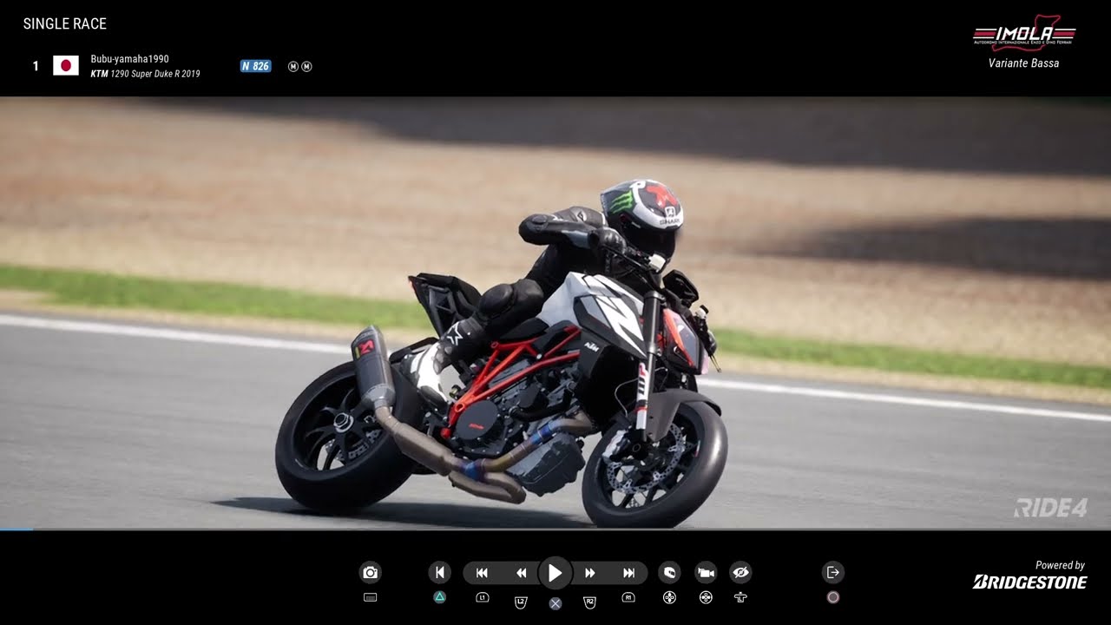Image resolution: width=1111 pixels, height=625 pixels.
Task: Click the touchpad hint under the camera
Action: (x=371, y=597)
